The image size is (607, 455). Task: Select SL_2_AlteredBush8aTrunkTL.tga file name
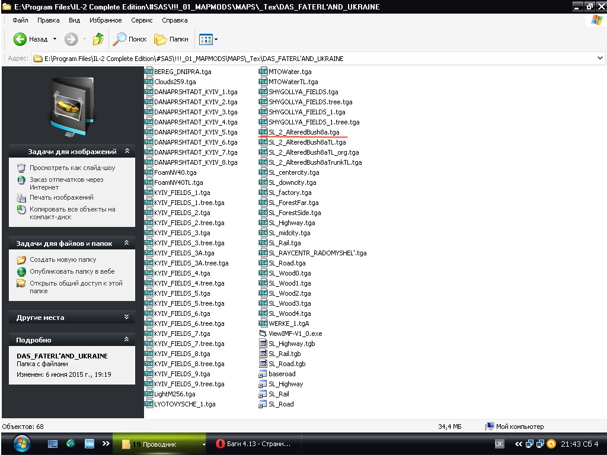tap(315, 162)
